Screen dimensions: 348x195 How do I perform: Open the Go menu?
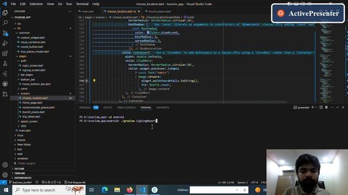(60, 4)
